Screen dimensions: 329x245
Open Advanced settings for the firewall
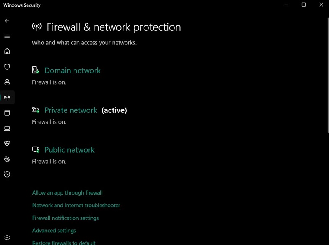pos(54,231)
